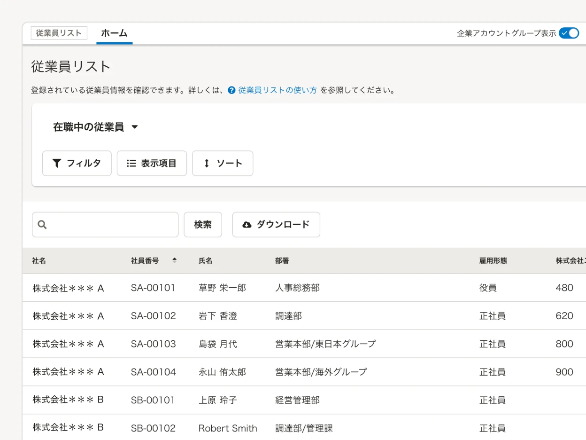Click the value 900 cell

coord(564,372)
